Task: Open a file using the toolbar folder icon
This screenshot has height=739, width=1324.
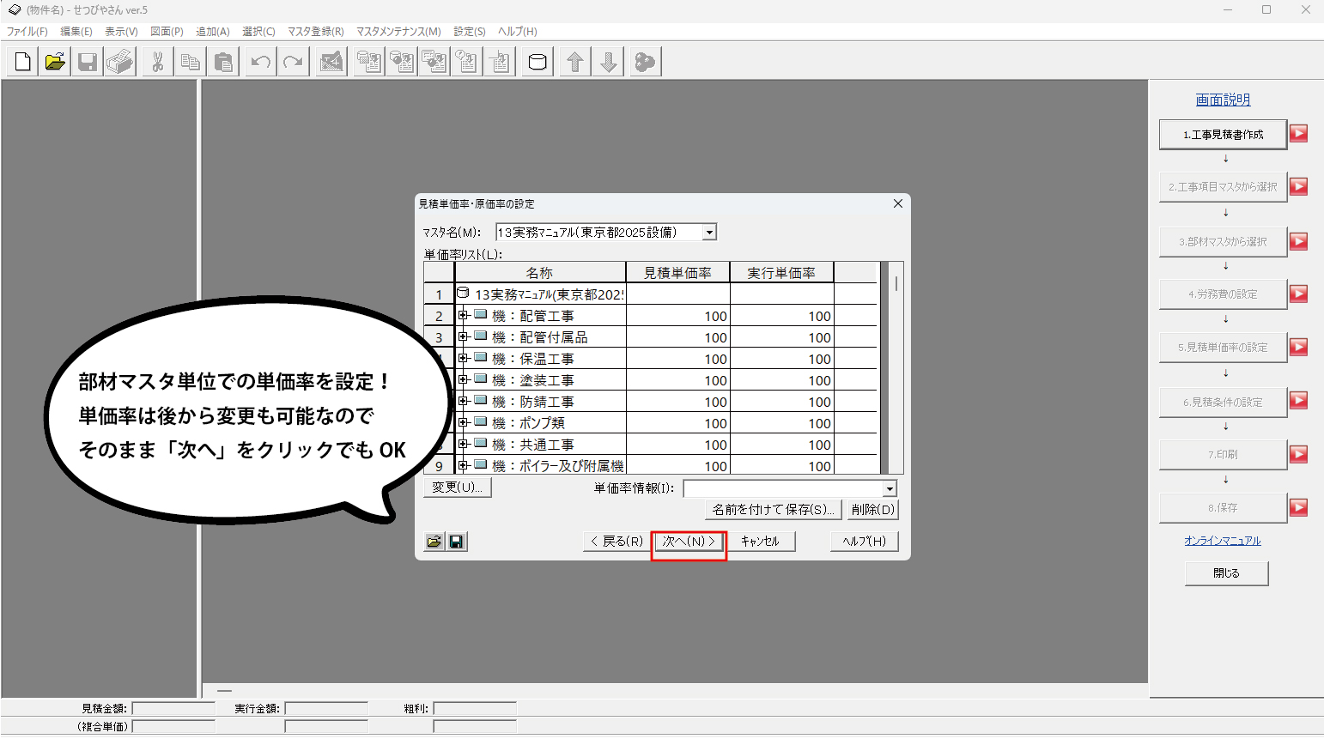Action: [x=56, y=62]
